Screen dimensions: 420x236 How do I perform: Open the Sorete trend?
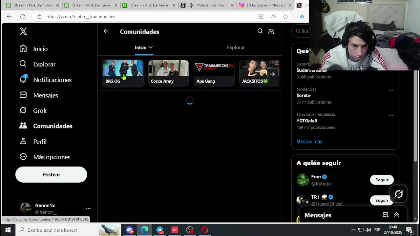(304, 95)
